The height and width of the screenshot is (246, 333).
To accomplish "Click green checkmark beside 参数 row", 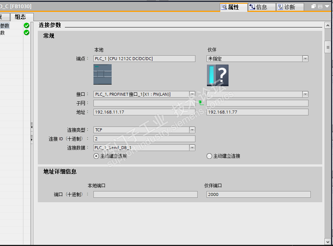I will pos(27,26).
